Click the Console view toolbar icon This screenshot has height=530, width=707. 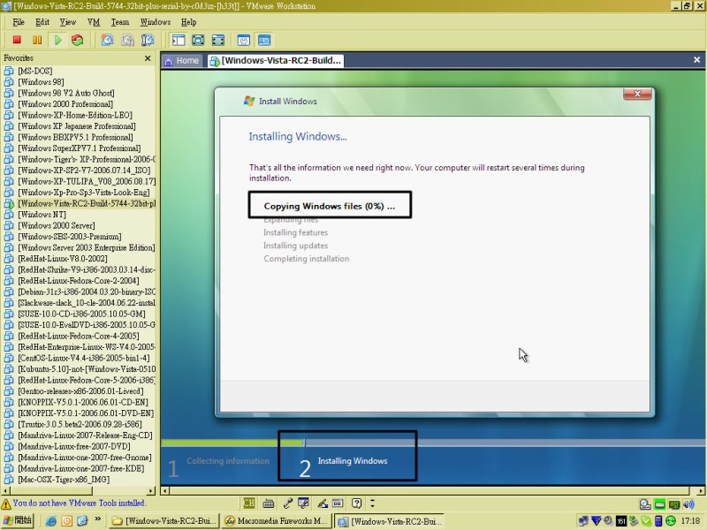coord(264,40)
